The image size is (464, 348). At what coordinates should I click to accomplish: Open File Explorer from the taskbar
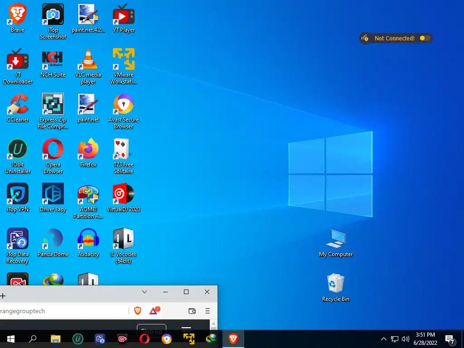coord(55,339)
